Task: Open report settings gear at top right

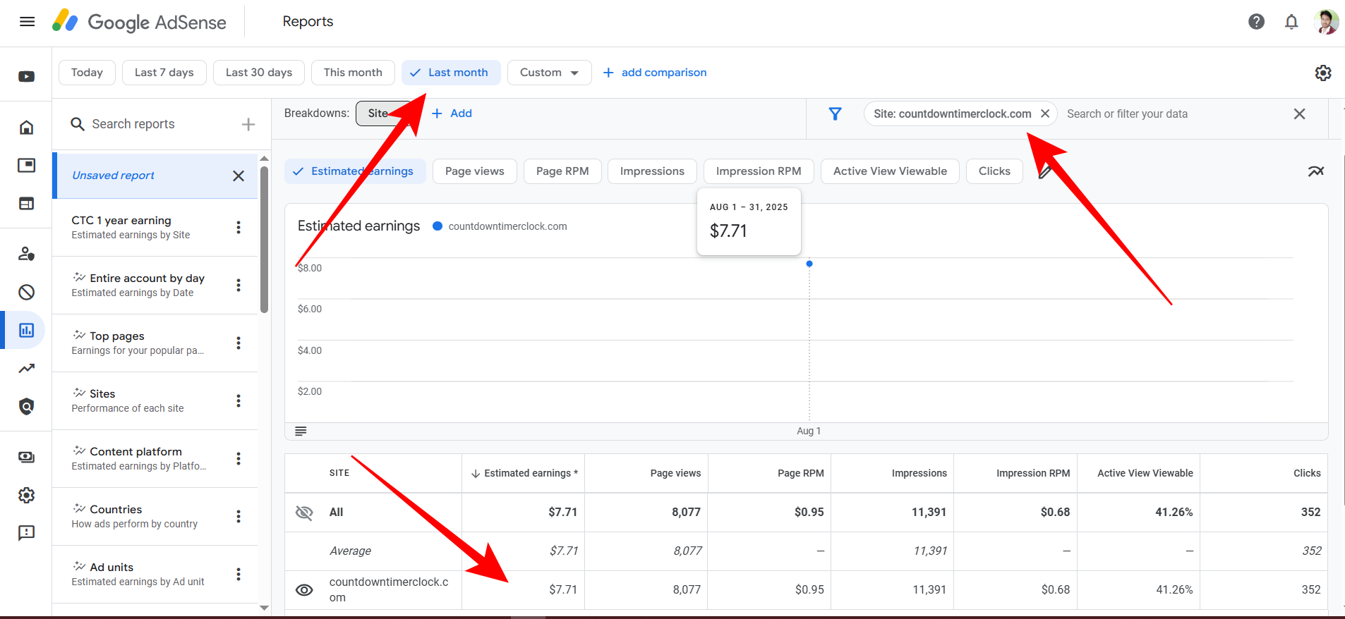Action: tap(1323, 73)
